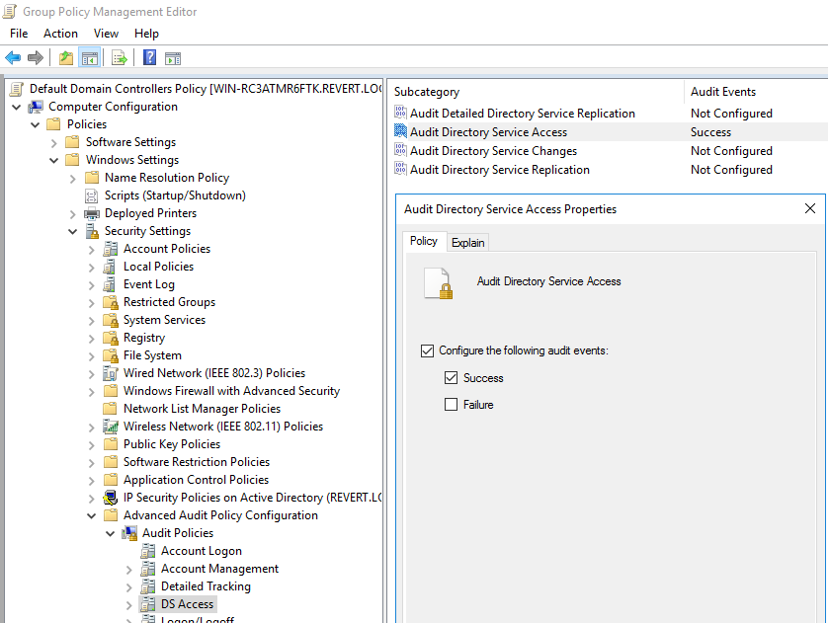Image resolution: width=830 pixels, height=623 pixels.
Task: Switch to the Explain tab
Action: (468, 243)
